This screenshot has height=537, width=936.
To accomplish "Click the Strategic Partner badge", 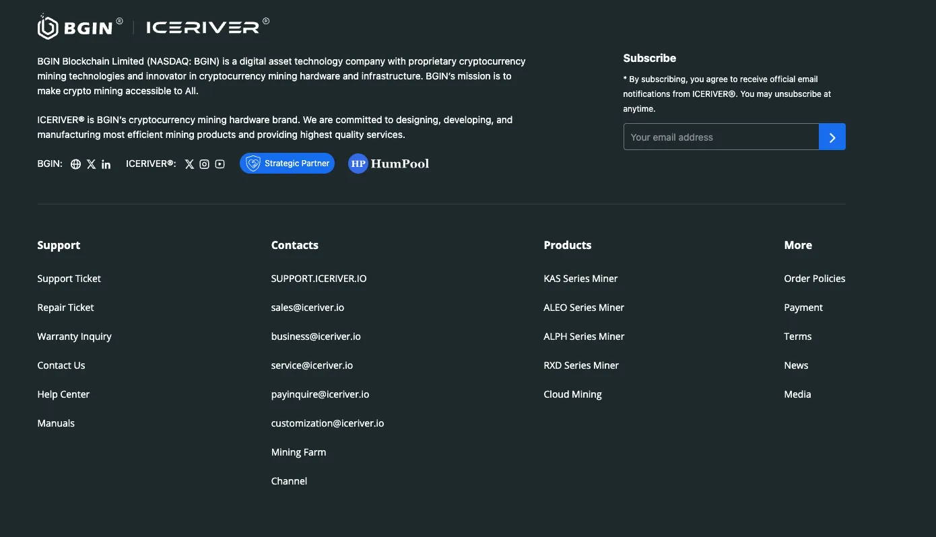I will coord(287,164).
